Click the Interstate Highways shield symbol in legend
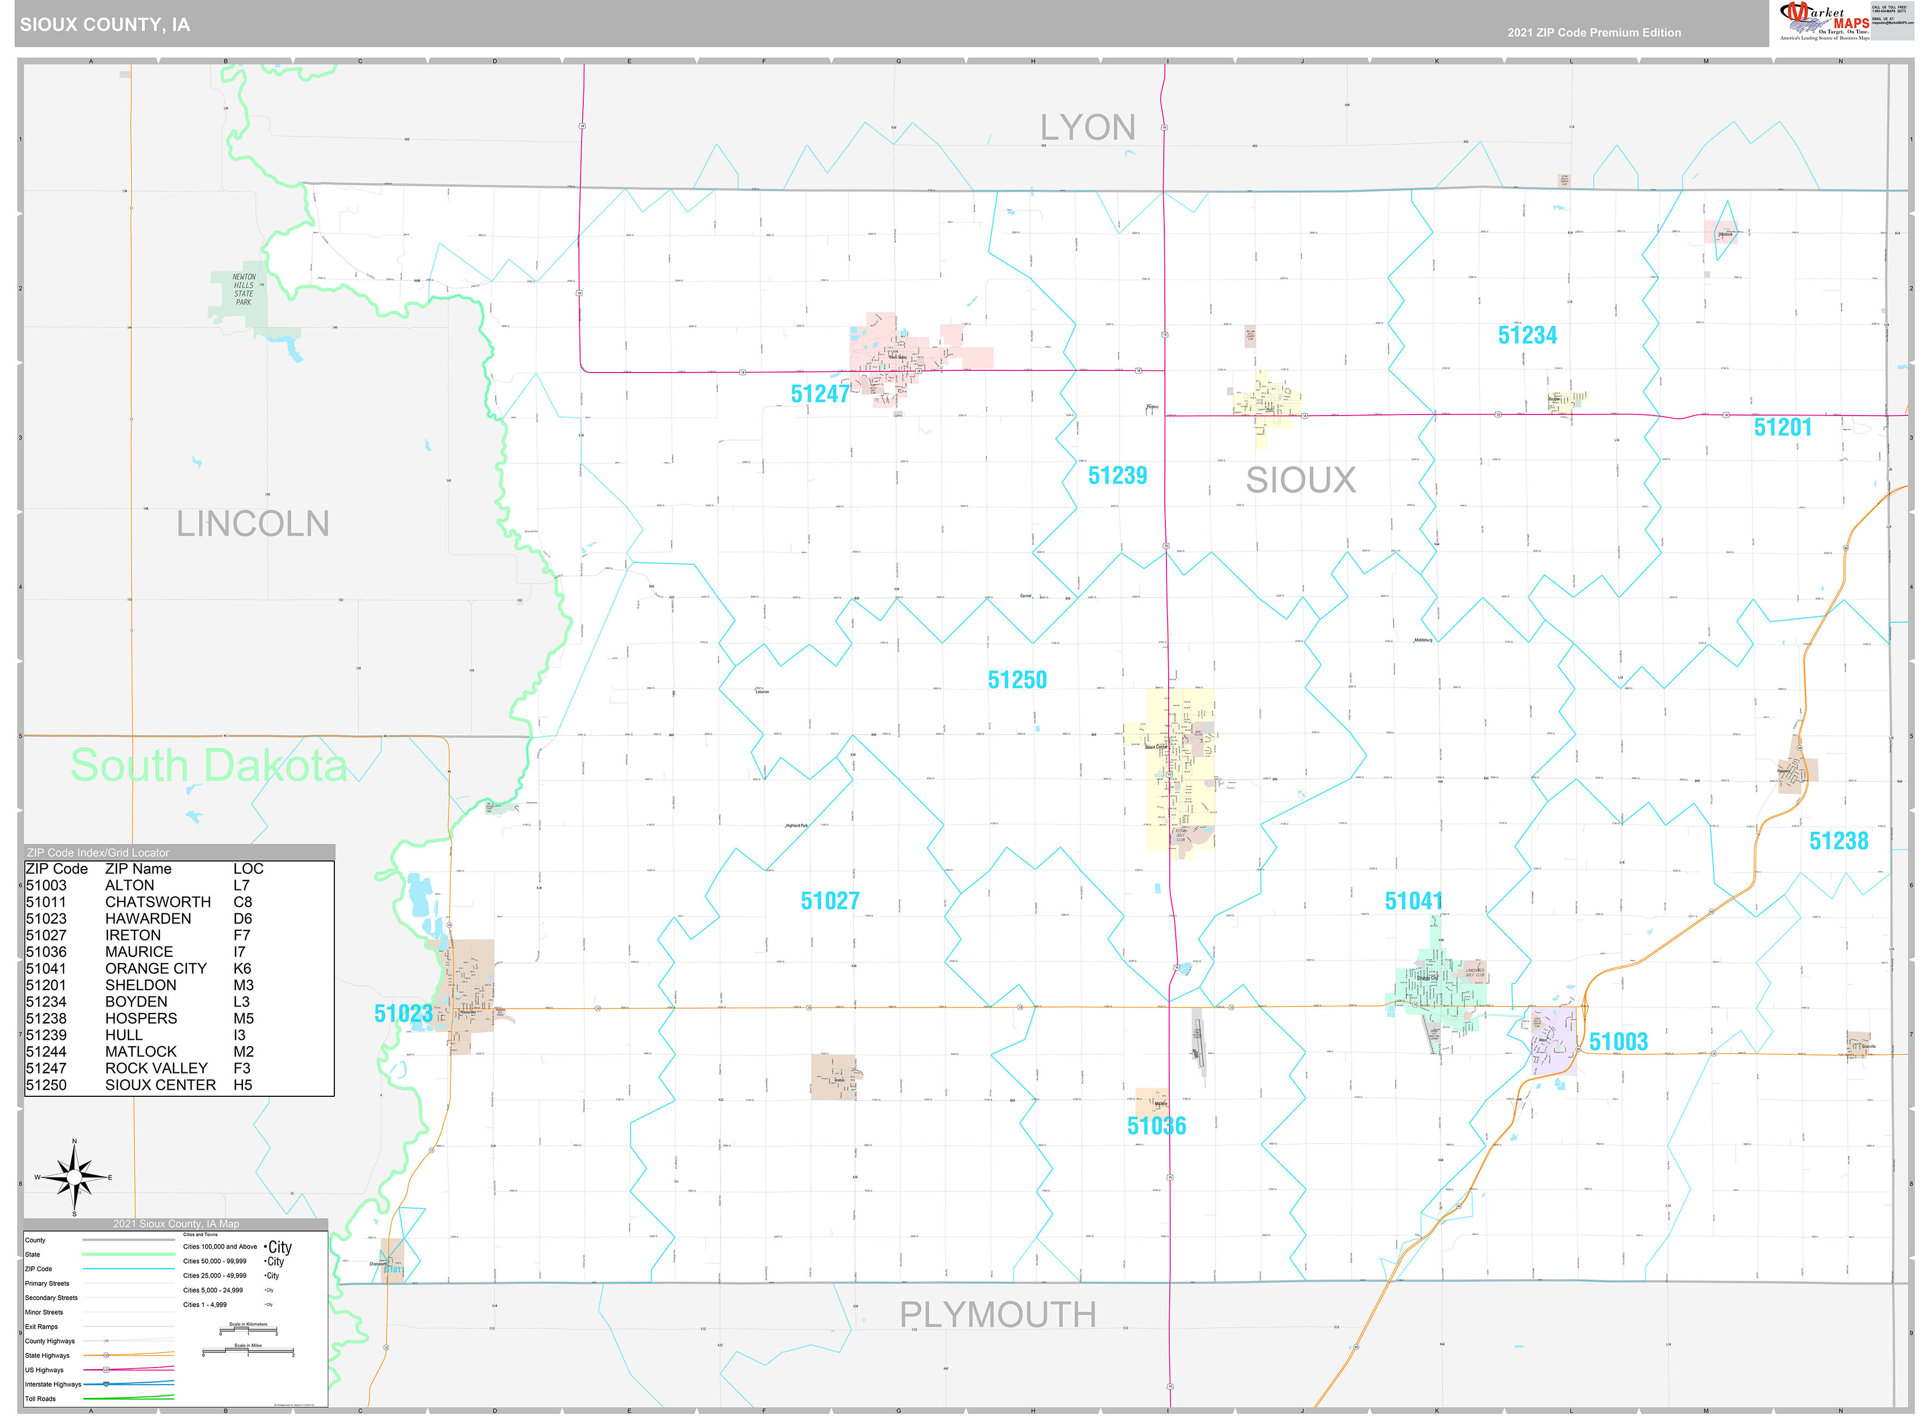The image size is (1924, 1416). click(106, 1384)
